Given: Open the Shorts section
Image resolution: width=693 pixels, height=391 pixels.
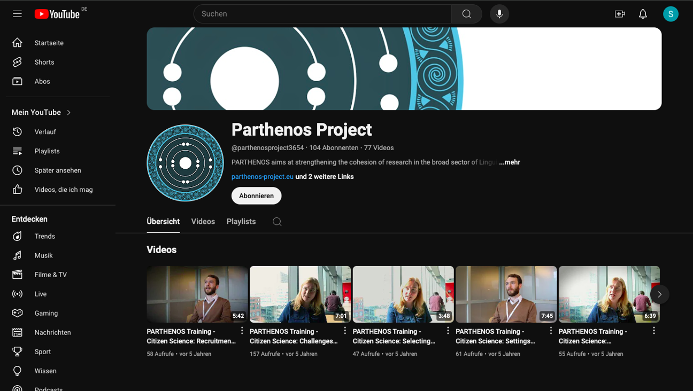Looking at the screenshot, I should pos(44,62).
